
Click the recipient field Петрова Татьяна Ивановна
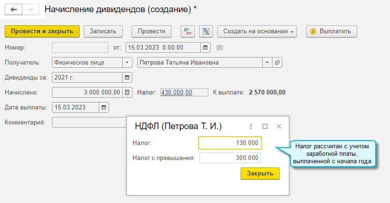[x=200, y=62]
